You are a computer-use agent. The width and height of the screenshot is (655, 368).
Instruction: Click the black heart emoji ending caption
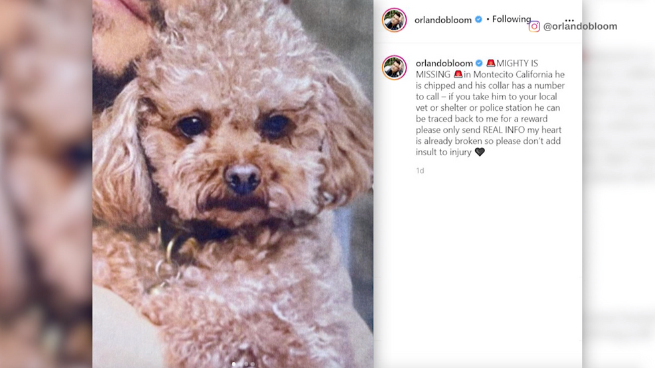[x=480, y=152]
